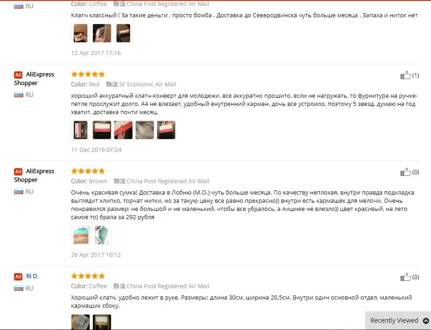Open second photo in Brown color review
The height and width of the screenshot is (330, 431).
point(102,235)
